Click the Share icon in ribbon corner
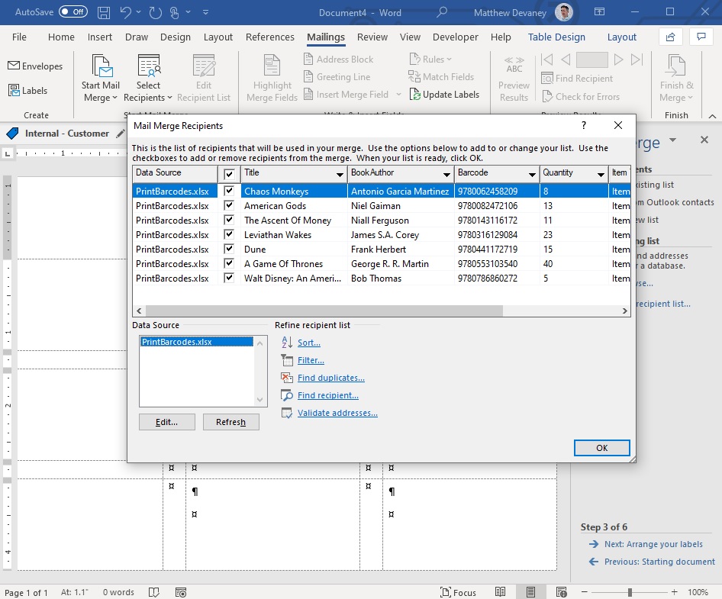The width and height of the screenshot is (722, 599). pos(670,37)
